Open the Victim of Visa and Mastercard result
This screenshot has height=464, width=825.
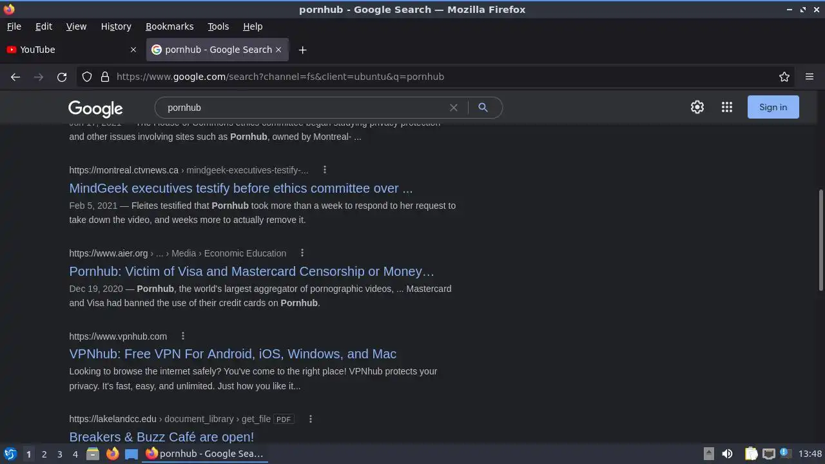click(252, 271)
